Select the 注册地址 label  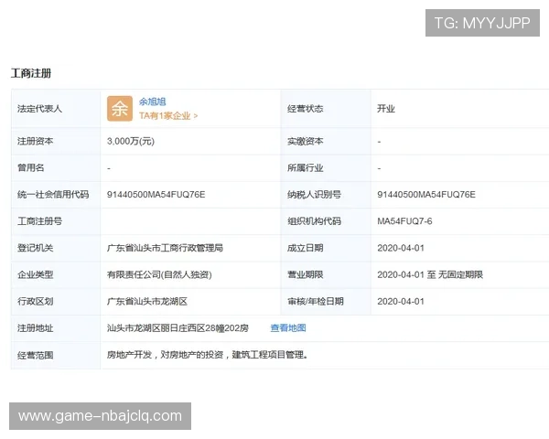tap(36, 328)
